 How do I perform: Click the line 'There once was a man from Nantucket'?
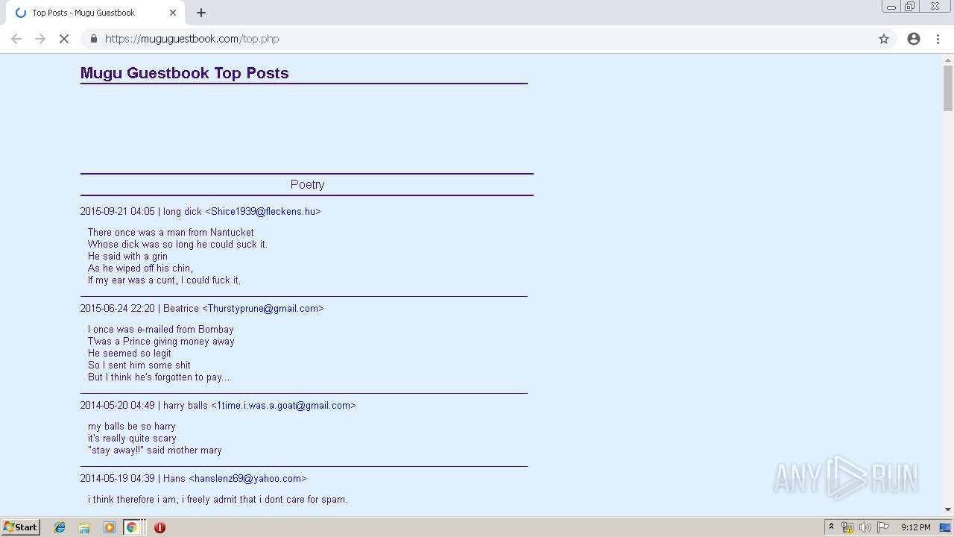point(171,232)
